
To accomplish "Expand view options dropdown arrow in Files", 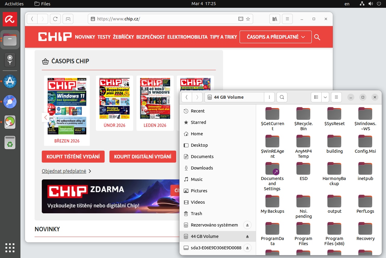I will (325, 97).
